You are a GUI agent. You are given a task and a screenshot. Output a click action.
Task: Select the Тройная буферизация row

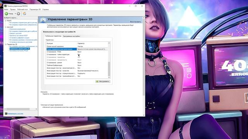click(x=77, y=65)
